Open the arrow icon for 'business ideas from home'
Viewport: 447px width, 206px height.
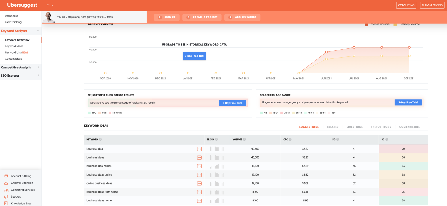(x=199, y=192)
